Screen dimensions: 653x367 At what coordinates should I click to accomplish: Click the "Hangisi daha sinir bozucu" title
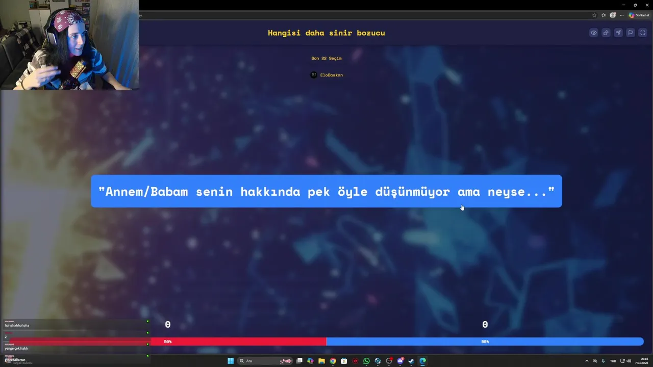326,33
